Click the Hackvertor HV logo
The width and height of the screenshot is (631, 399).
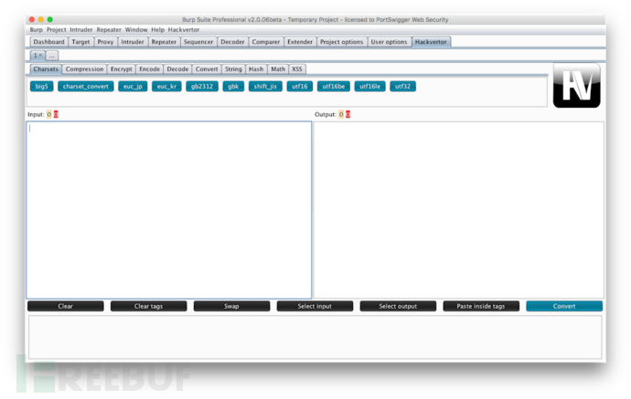[577, 85]
